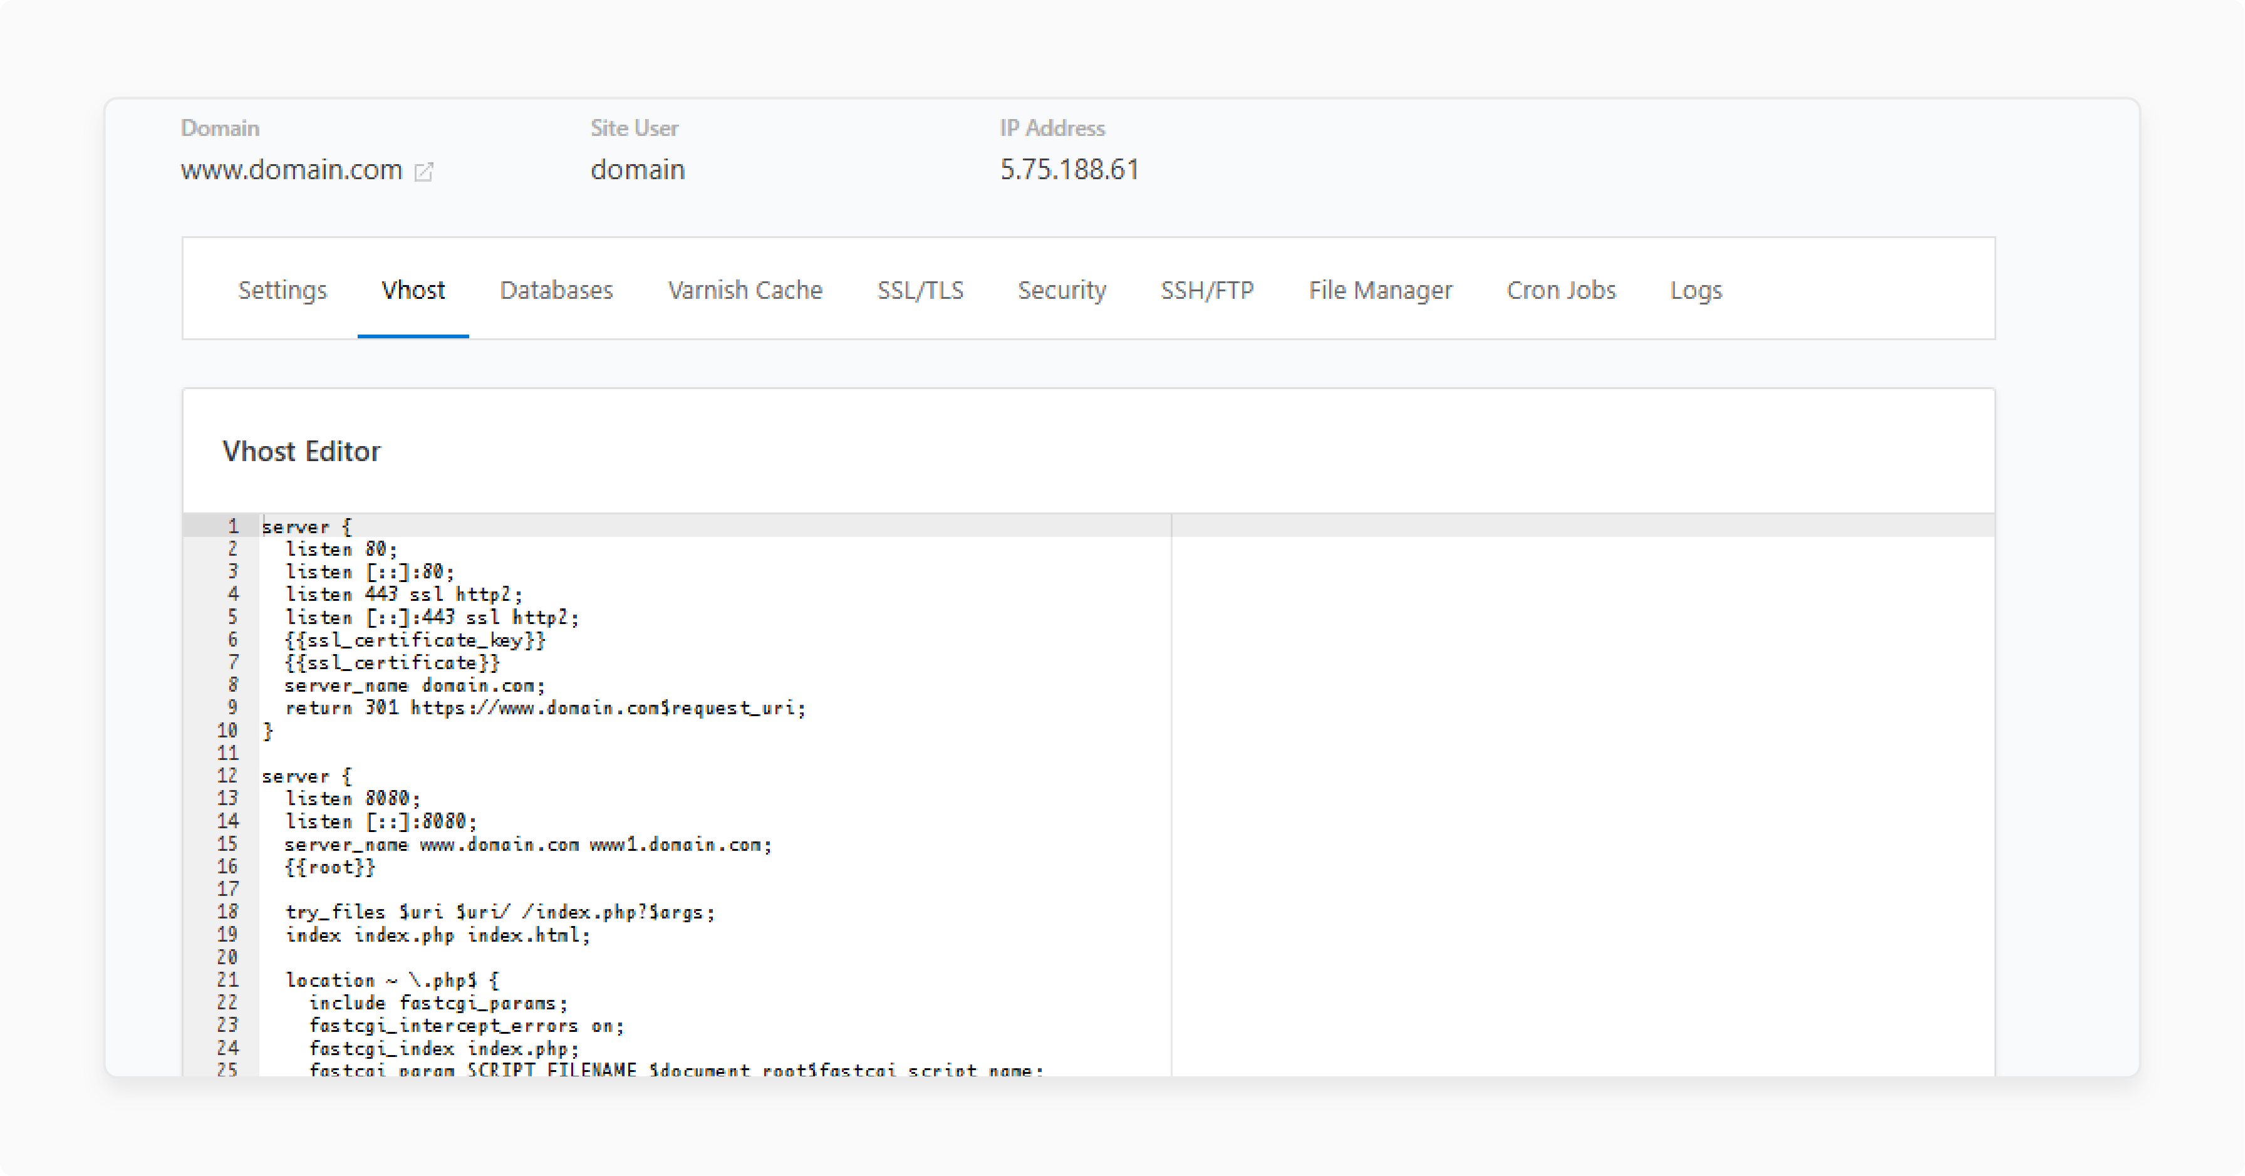
Task: Click the 'return 301 https://www.domain.com$request_uri;' line
Action: [x=546, y=708]
